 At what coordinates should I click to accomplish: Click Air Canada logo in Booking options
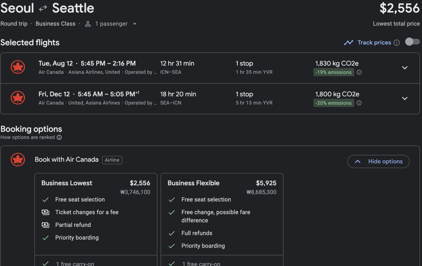pos(18,160)
